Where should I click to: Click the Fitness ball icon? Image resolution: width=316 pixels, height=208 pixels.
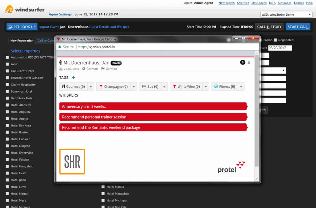[216, 86]
